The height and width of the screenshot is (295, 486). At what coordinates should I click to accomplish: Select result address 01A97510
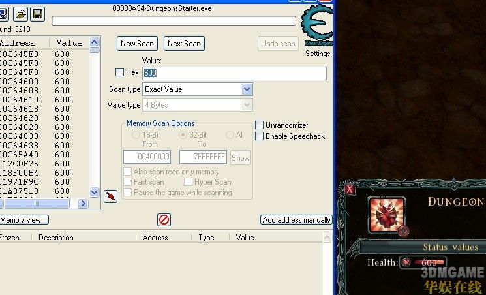pos(19,191)
